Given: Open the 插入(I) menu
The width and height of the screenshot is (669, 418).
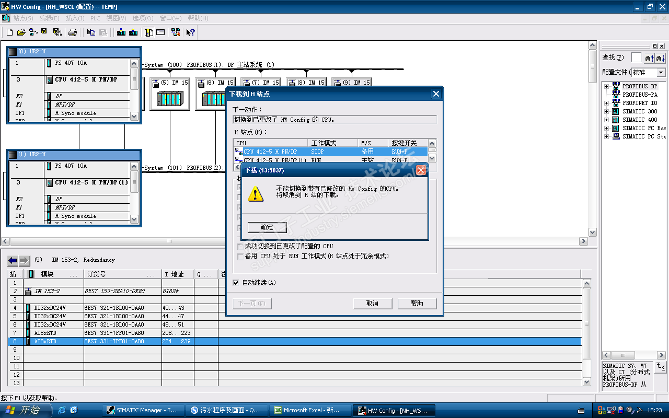Looking at the screenshot, I should pyautogui.click(x=75, y=18).
